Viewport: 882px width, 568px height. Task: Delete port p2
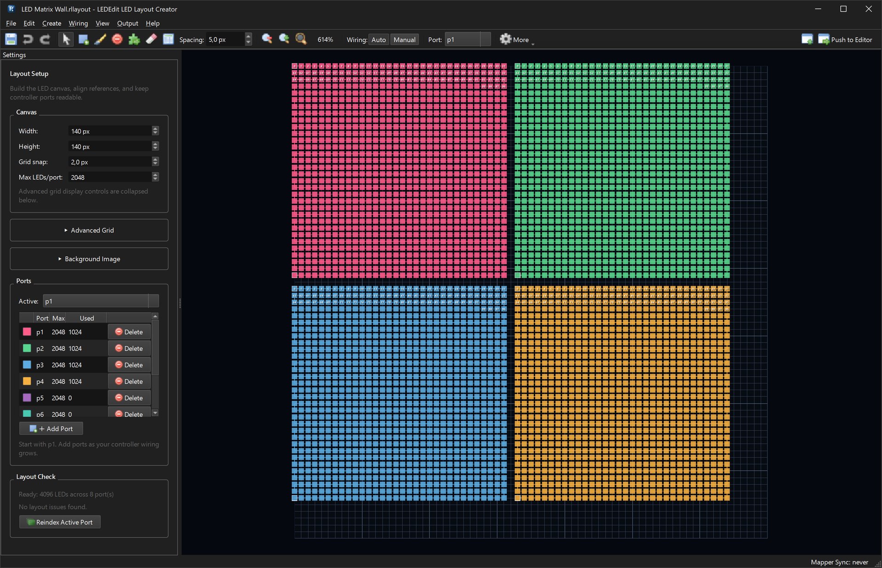point(129,348)
